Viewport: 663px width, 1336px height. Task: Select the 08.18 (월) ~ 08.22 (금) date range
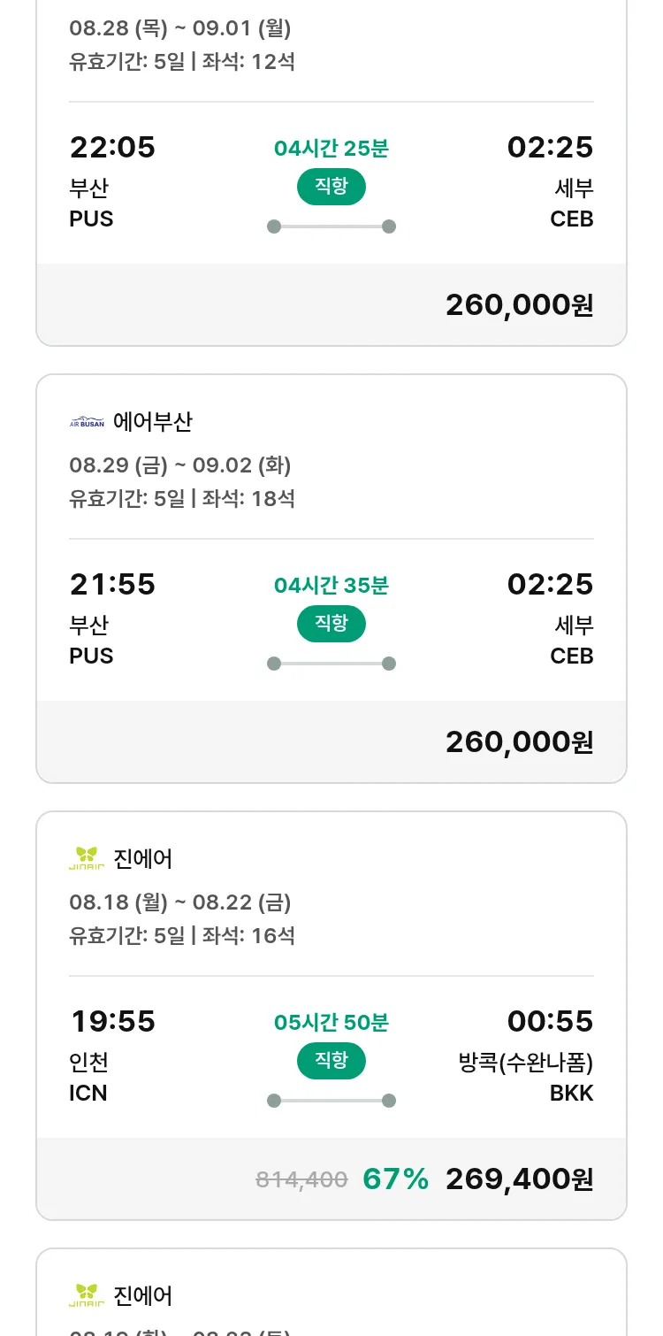pos(180,902)
